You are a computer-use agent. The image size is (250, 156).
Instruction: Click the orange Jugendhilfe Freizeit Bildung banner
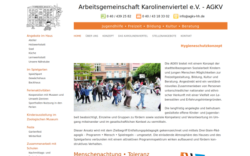point(150,26)
